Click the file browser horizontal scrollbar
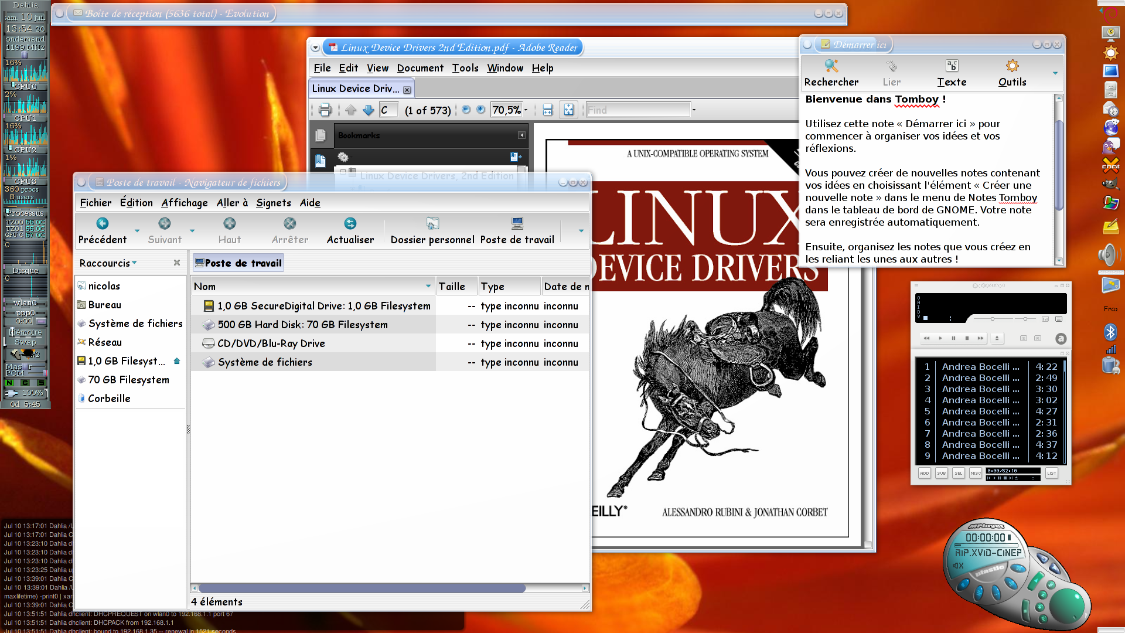 click(x=362, y=588)
